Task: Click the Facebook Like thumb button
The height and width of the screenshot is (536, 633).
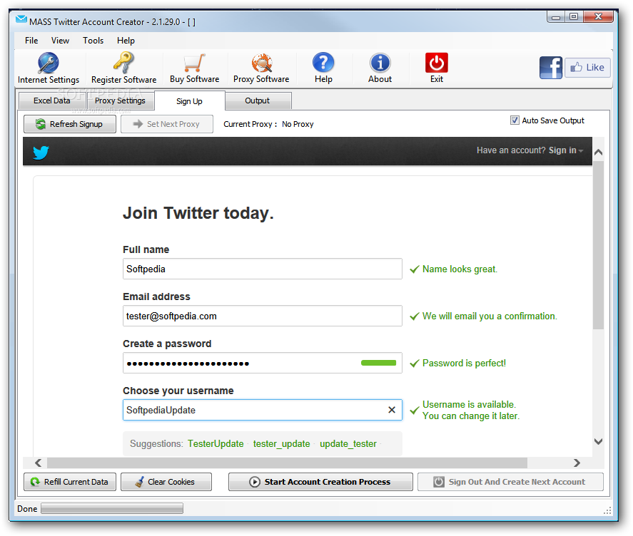Action: tap(587, 67)
